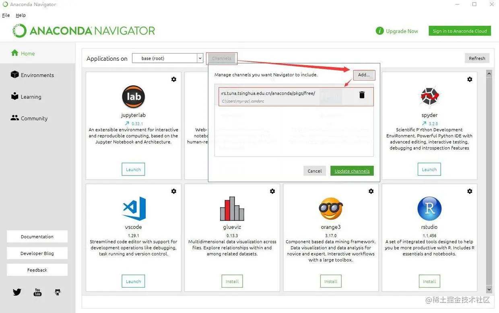Click the spyder application icon

[x=429, y=97]
